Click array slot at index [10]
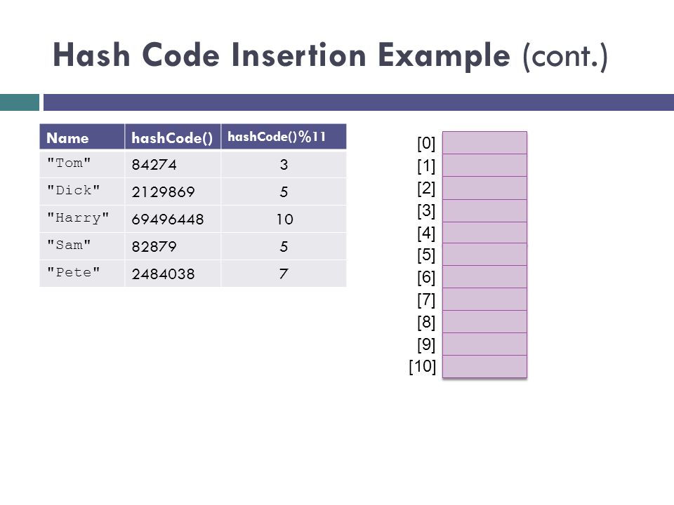The height and width of the screenshot is (505, 674). pos(484,367)
